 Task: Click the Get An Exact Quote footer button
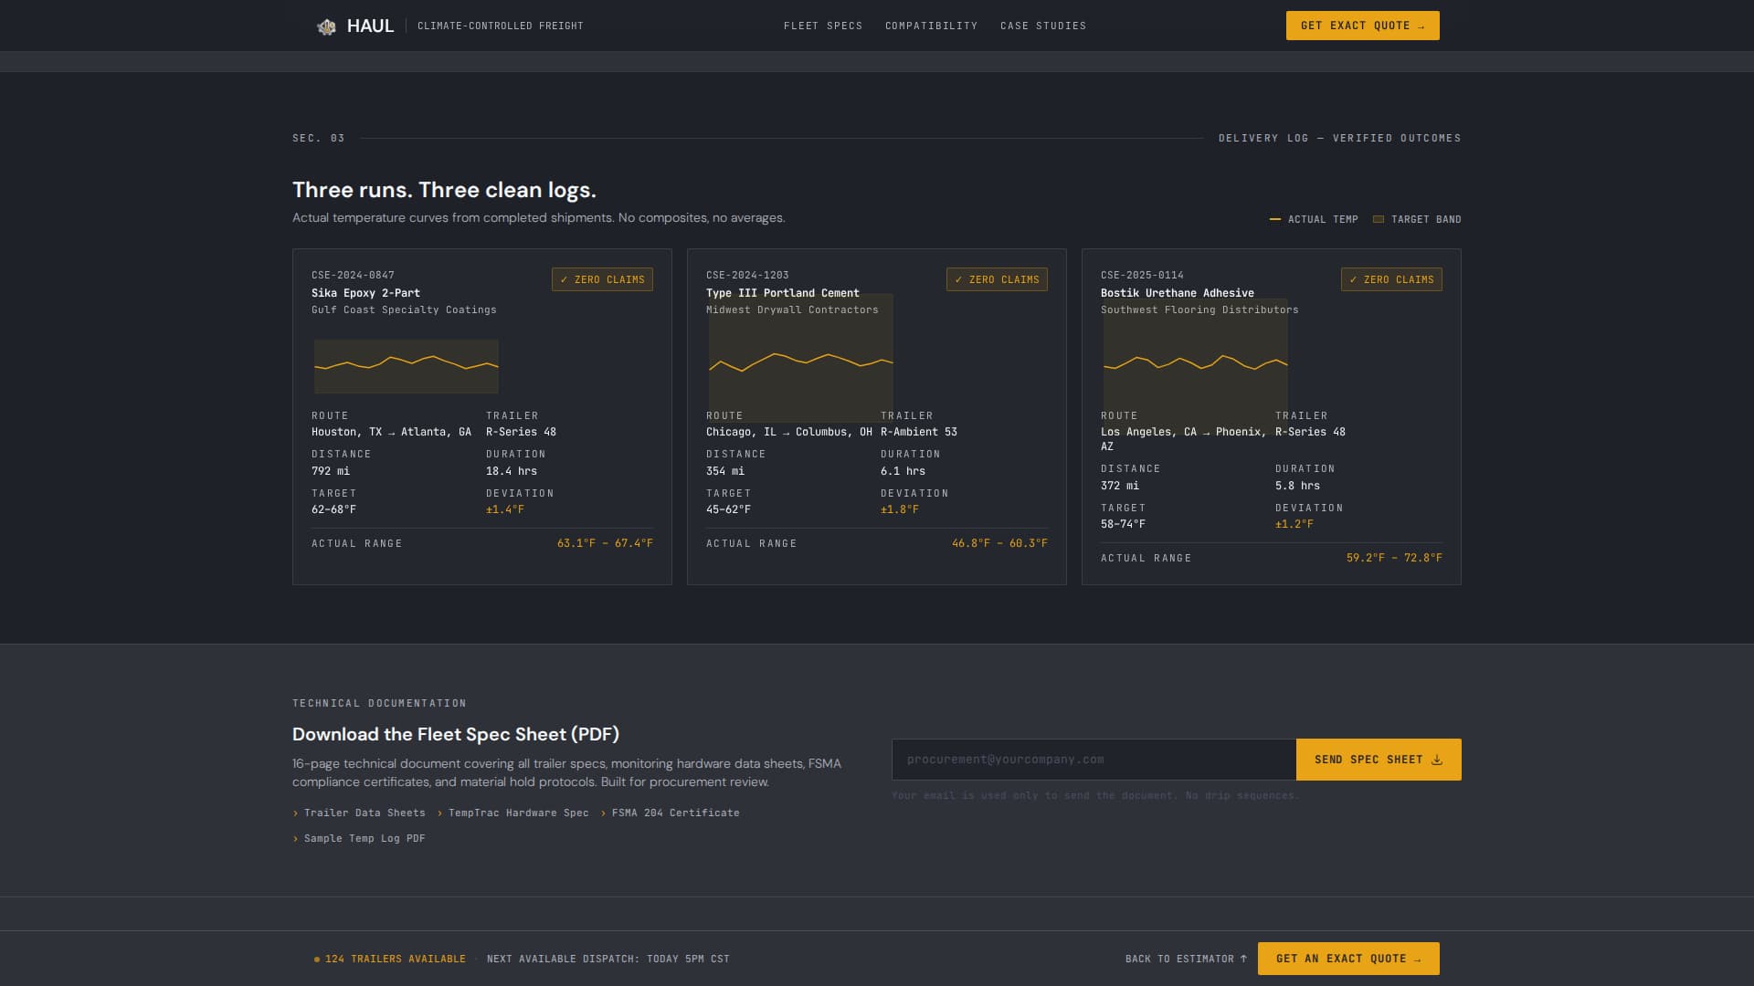click(x=1348, y=959)
